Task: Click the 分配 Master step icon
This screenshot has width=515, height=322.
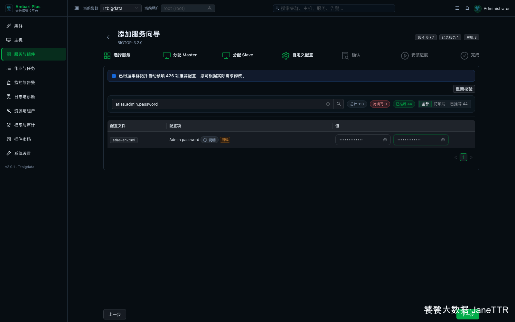Action: click(167, 56)
